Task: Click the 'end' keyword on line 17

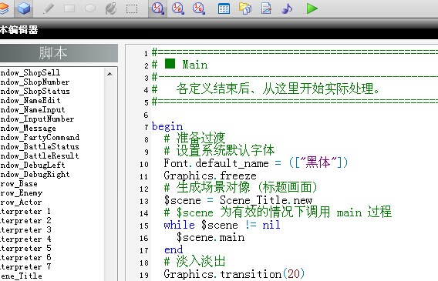Action: click(174, 249)
